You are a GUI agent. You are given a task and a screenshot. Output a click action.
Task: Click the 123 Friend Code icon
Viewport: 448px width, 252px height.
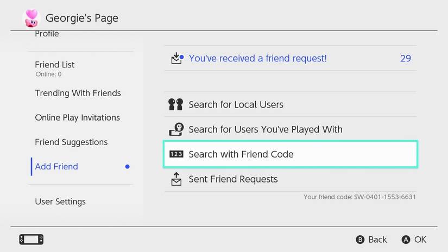[x=176, y=154]
